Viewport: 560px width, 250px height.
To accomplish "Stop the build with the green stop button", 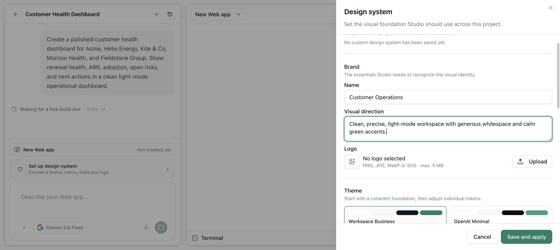I will pyautogui.click(x=161, y=227).
